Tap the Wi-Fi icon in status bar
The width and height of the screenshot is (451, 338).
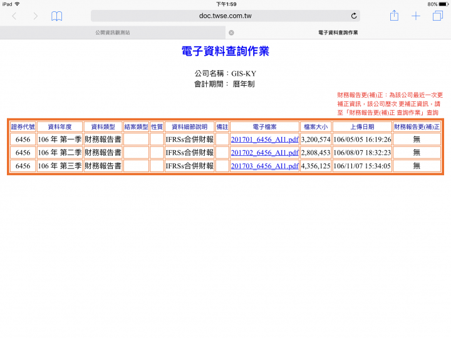[x=17, y=4]
